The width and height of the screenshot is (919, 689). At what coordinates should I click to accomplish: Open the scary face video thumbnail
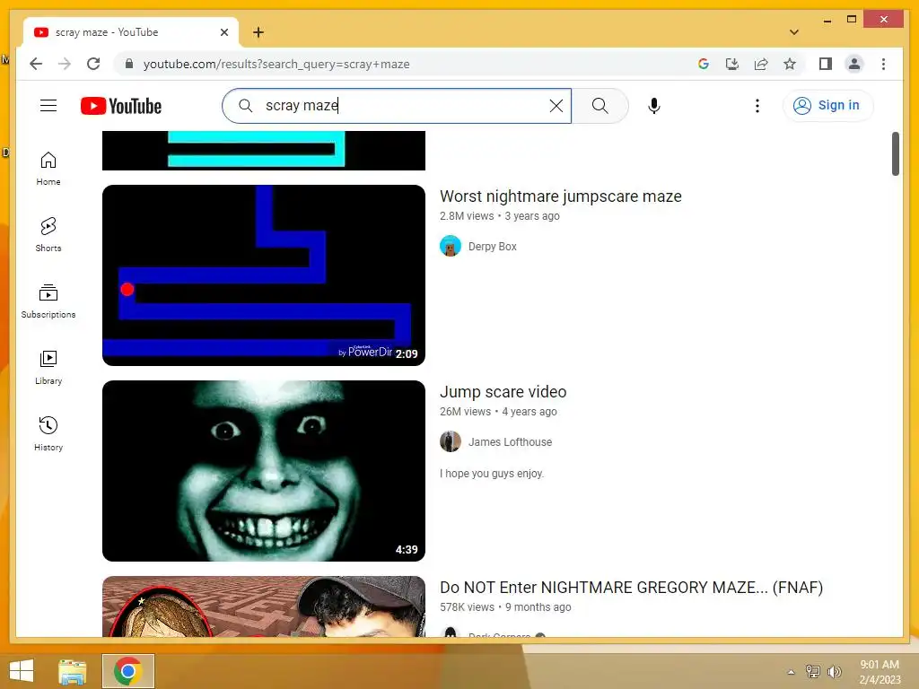(x=264, y=471)
